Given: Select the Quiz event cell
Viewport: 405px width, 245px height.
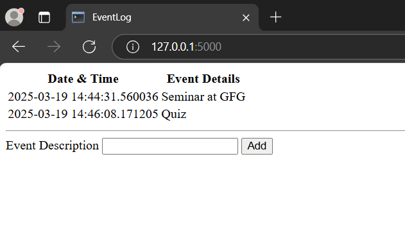Looking at the screenshot, I should point(174,114).
